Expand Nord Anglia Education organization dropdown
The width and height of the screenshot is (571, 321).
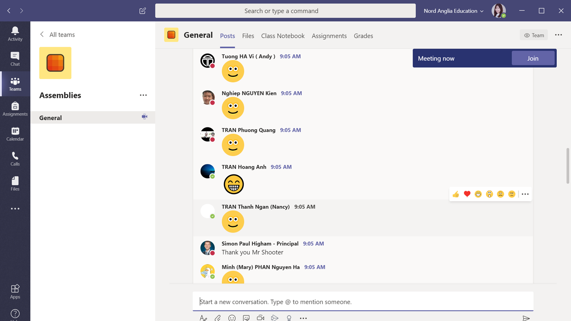click(x=453, y=11)
